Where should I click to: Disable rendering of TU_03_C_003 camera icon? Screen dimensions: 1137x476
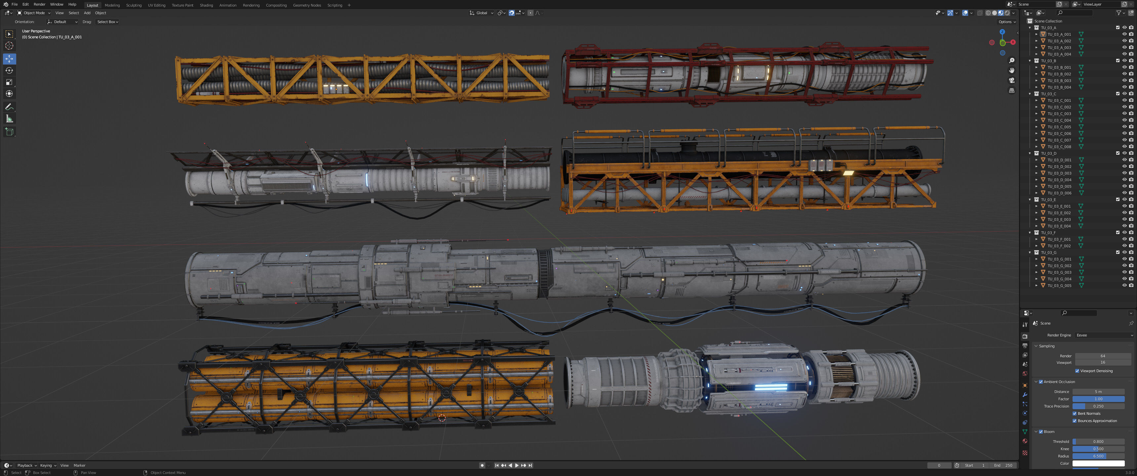pos(1131,113)
